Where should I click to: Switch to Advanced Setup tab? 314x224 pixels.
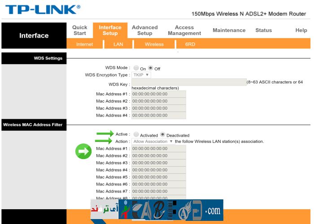[144, 30]
